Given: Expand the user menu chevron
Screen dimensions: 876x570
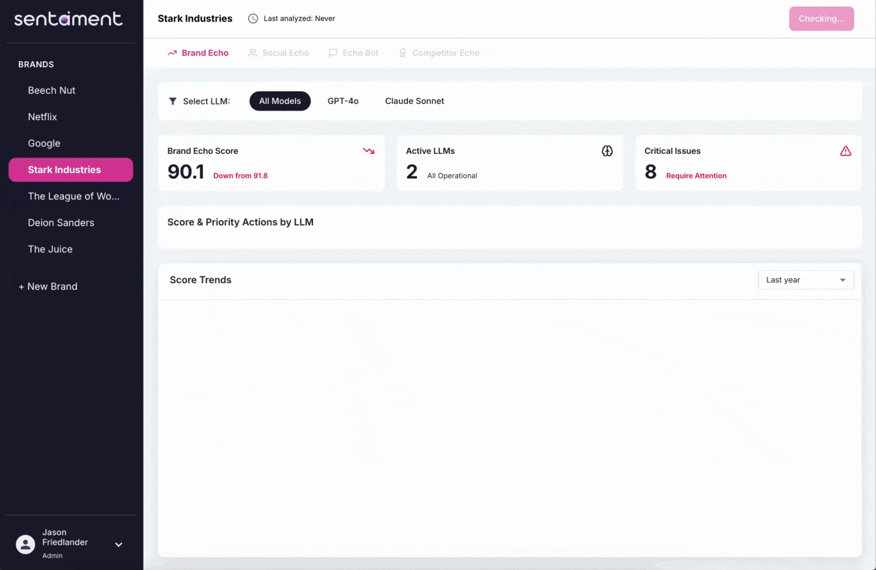Looking at the screenshot, I should pos(119,544).
